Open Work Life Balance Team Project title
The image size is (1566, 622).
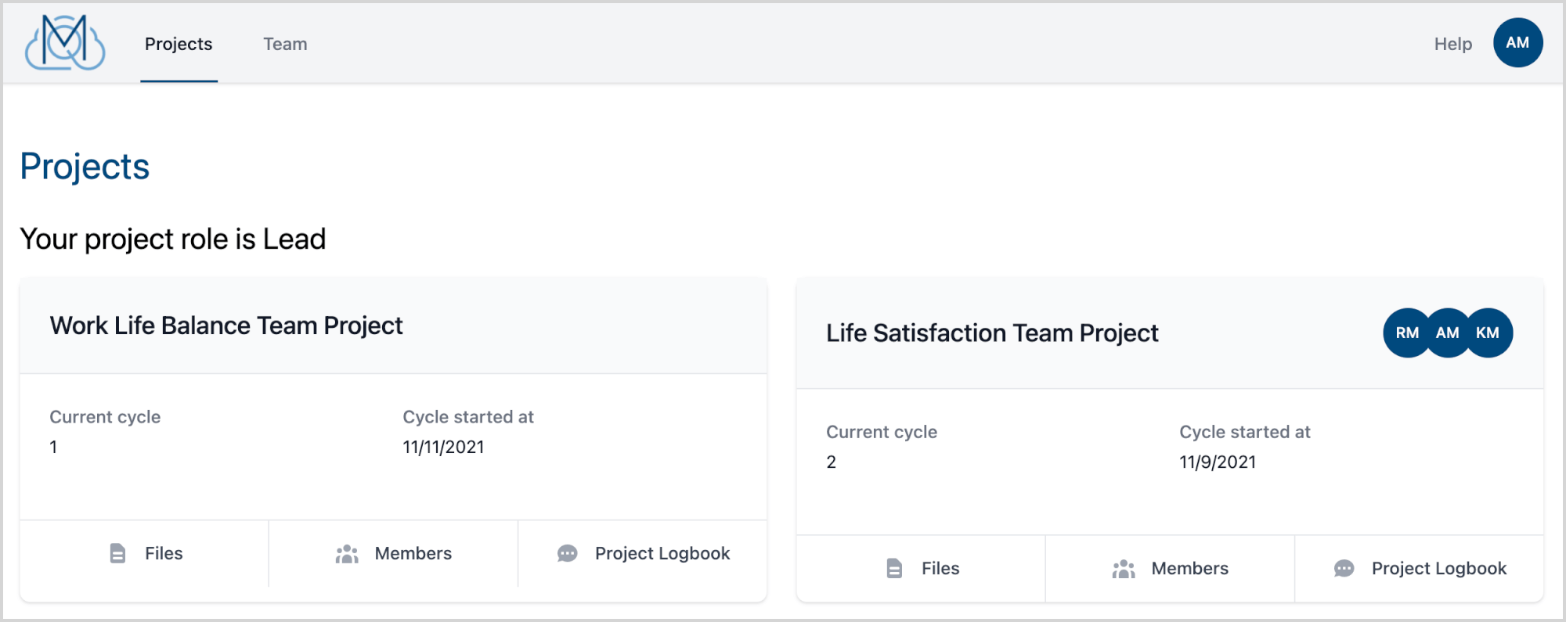[226, 325]
